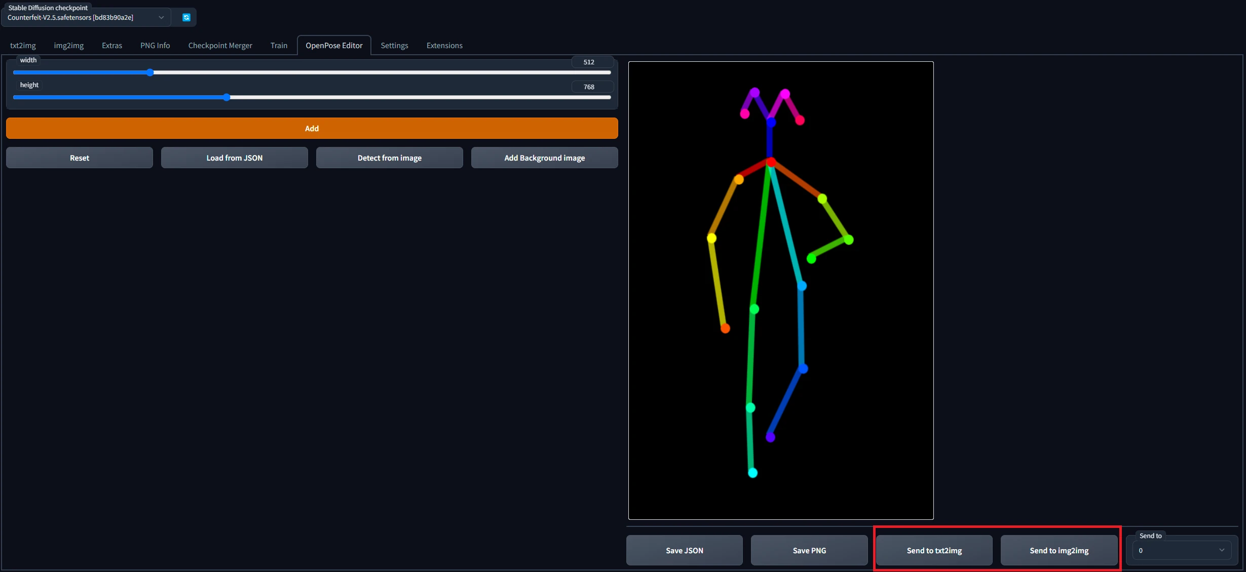Click Load from JSON
This screenshot has width=1246, height=572.
[x=234, y=158]
